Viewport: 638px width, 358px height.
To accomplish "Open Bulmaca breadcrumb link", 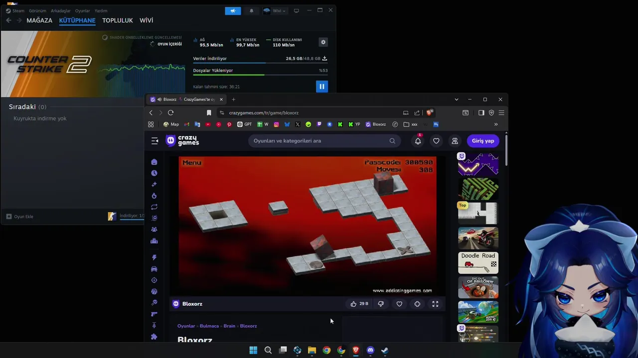I will (x=209, y=326).
